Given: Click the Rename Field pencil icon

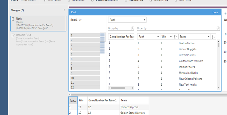Looking at the screenshot, I should point(13,35).
